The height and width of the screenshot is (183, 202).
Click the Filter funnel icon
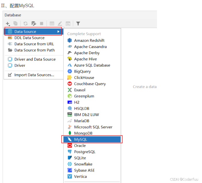click(78, 24)
